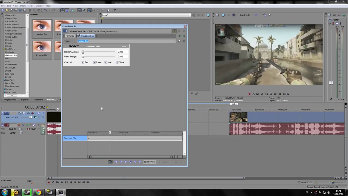
Task: Expand the Gaussian Blur keyframe row
Action: 88,138
